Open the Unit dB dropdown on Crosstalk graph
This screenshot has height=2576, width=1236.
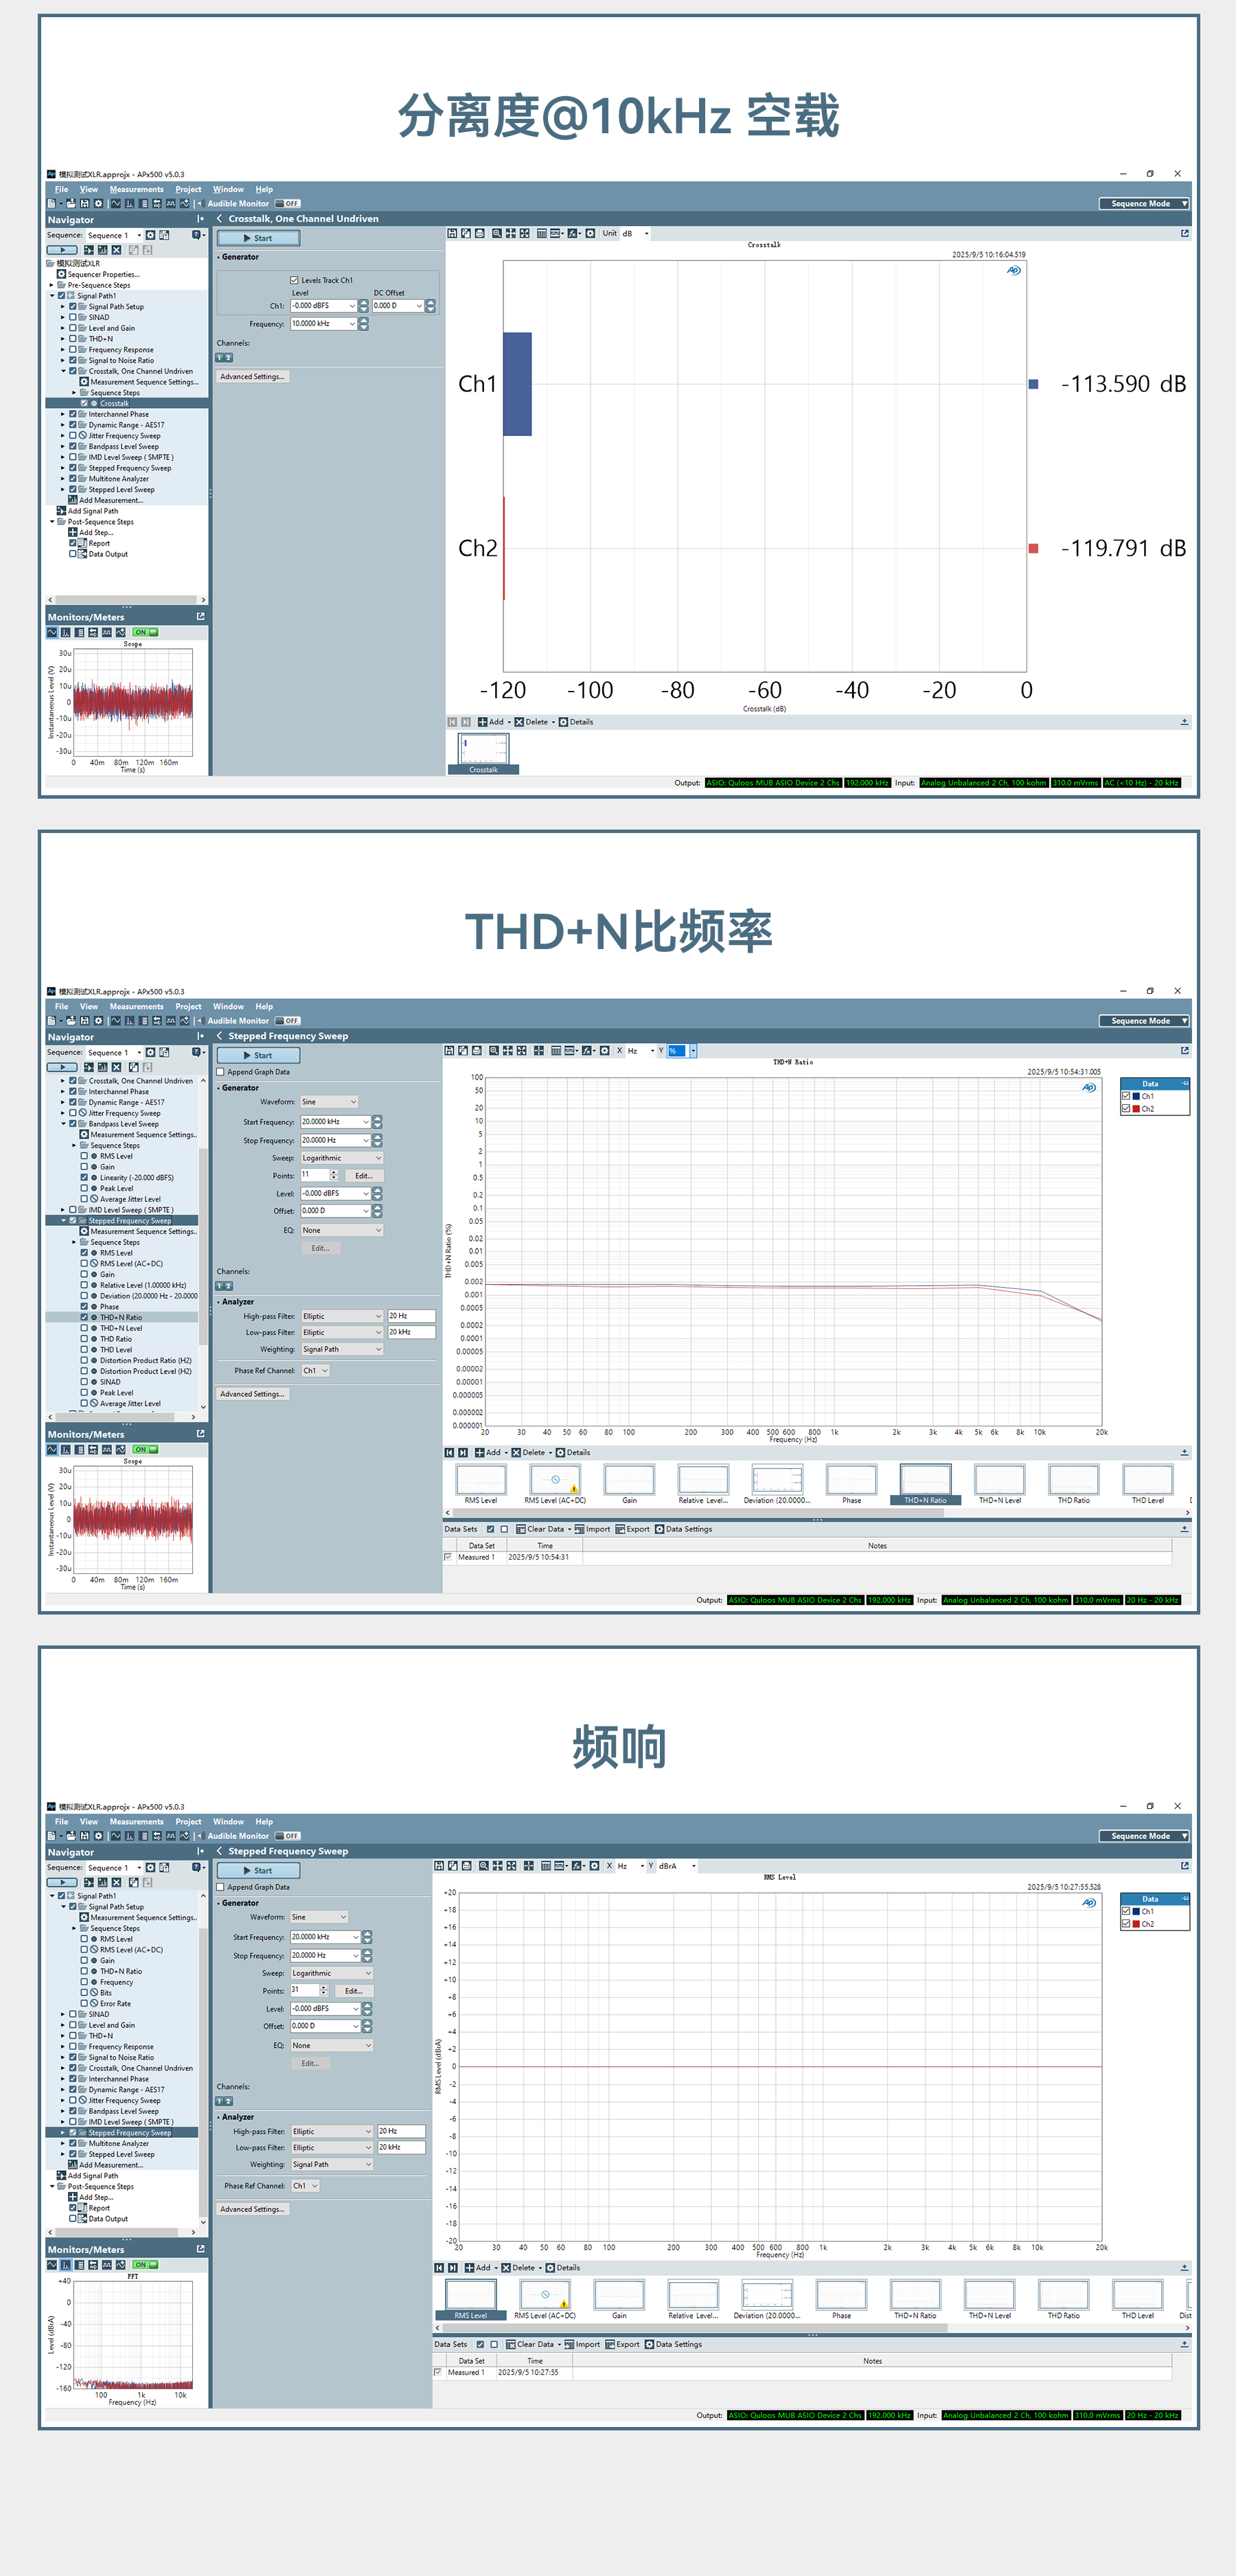(646, 233)
